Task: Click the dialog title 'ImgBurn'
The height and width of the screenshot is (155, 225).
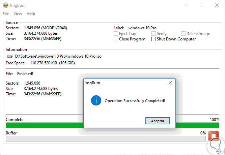Action: point(92,83)
